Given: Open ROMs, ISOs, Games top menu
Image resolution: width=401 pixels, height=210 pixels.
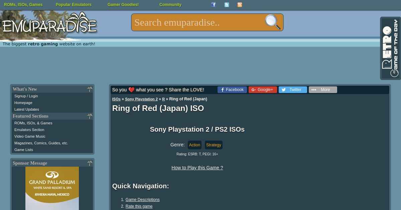Looking at the screenshot, I should tap(23, 5).
